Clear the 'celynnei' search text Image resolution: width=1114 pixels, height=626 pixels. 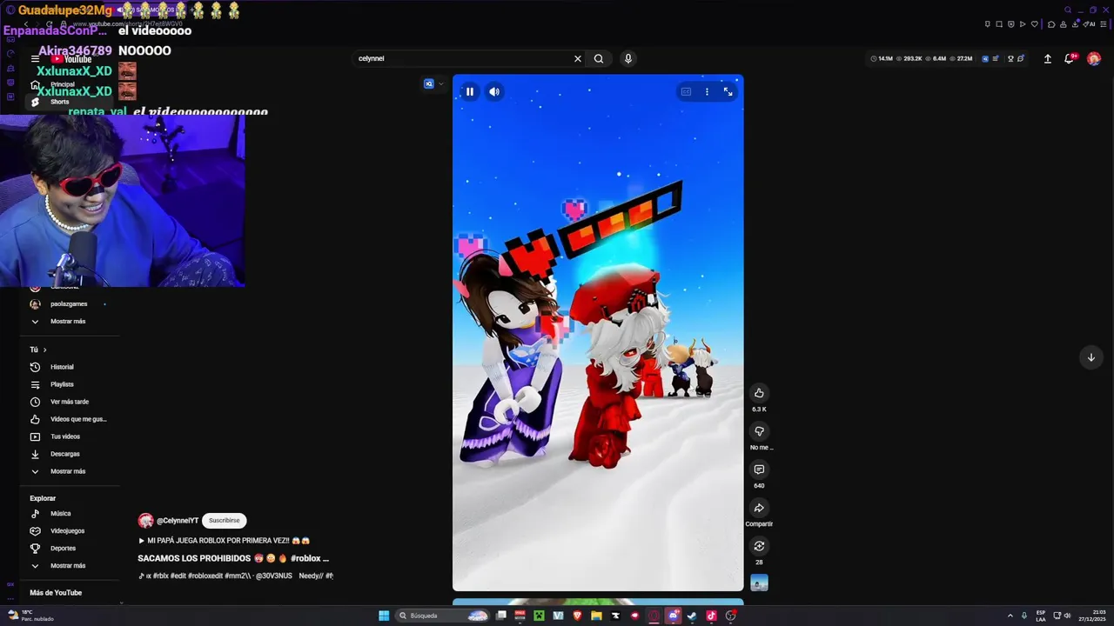tap(577, 58)
